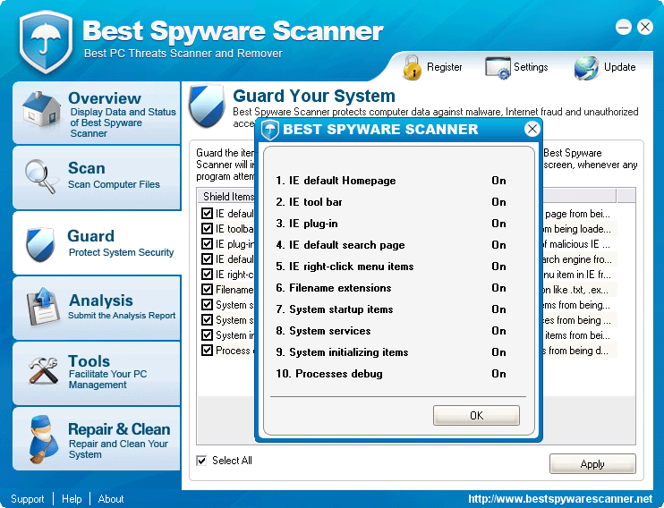
Task: Click '9. System initializing items' in dialog
Action: click(342, 352)
